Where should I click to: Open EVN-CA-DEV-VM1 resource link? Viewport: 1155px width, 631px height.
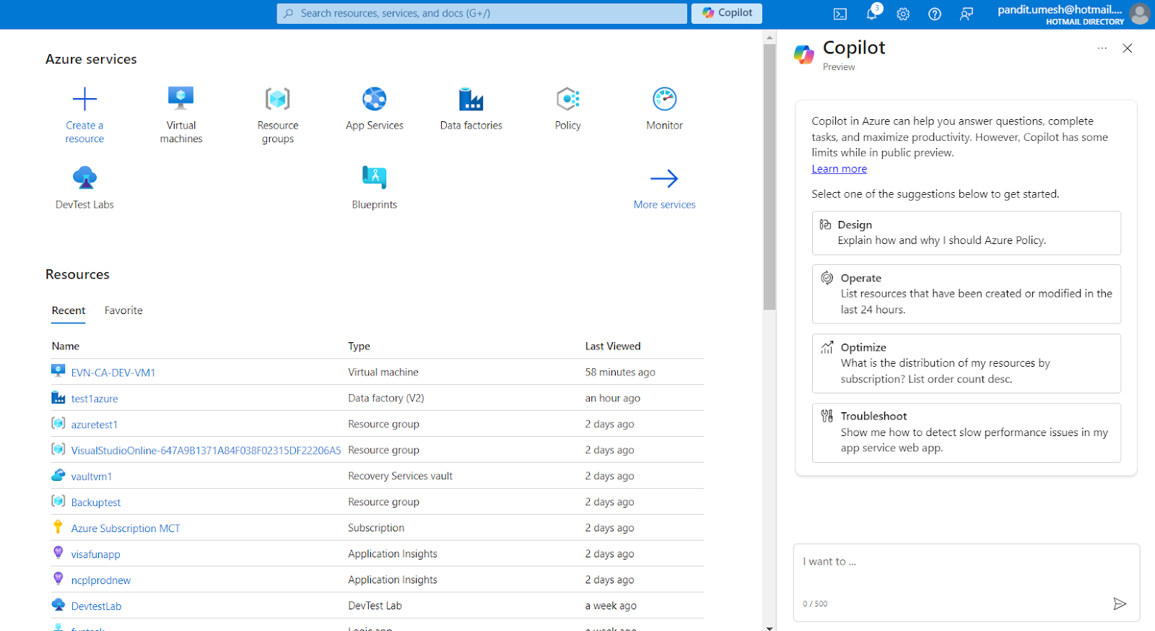113,373
